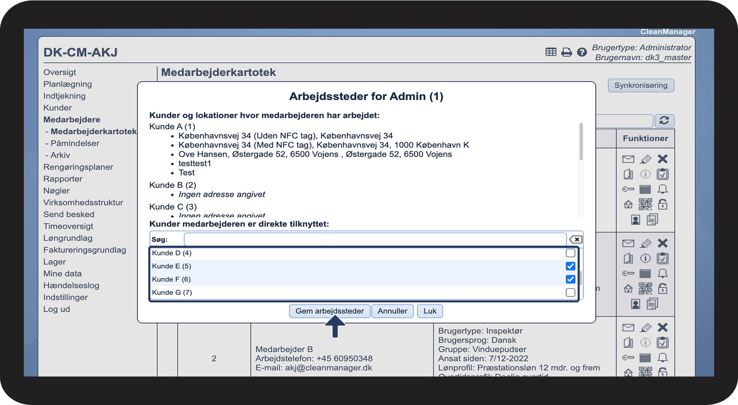Go to Kunder in the left menu
Viewport: 738px width, 405px height.
58,108
